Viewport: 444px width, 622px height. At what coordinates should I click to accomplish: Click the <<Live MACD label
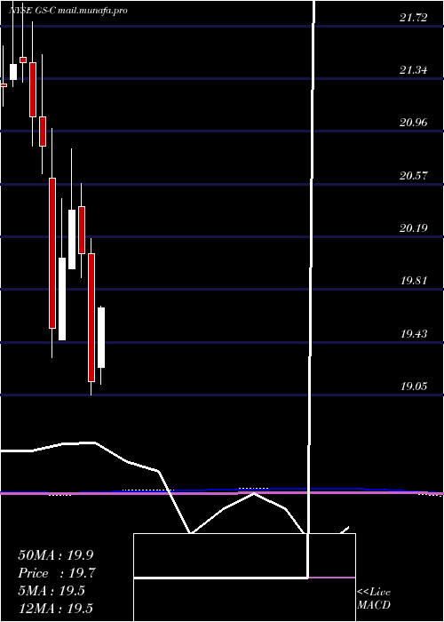pos(374,599)
